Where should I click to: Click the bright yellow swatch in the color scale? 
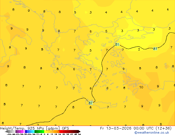[x=45, y=131]
